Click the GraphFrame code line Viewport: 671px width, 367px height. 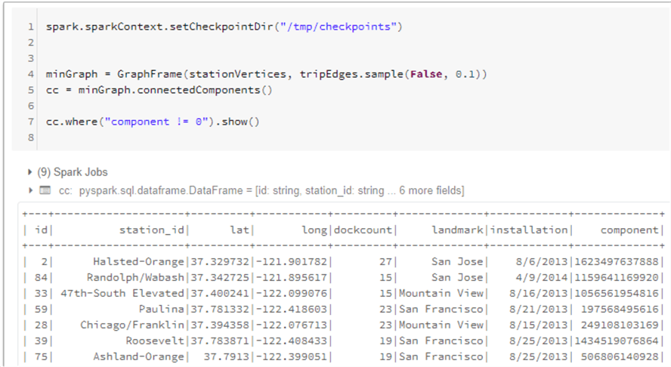pos(266,75)
